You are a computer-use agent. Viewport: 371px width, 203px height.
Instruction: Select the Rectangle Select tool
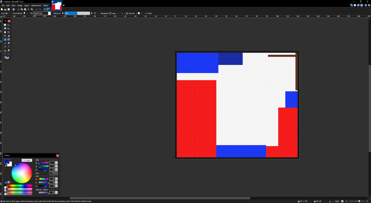[5, 25]
